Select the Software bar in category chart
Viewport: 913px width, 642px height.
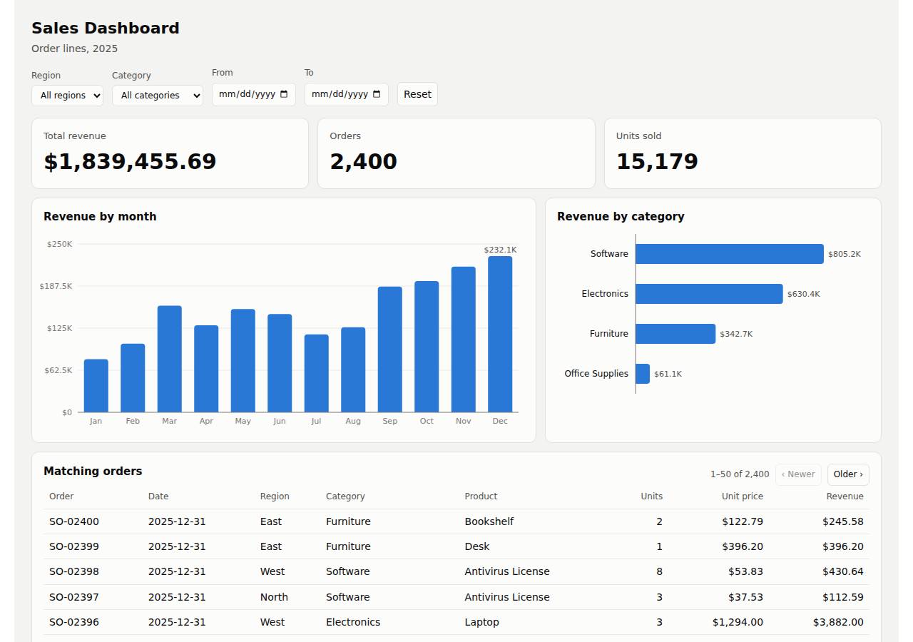(x=730, y=254)
